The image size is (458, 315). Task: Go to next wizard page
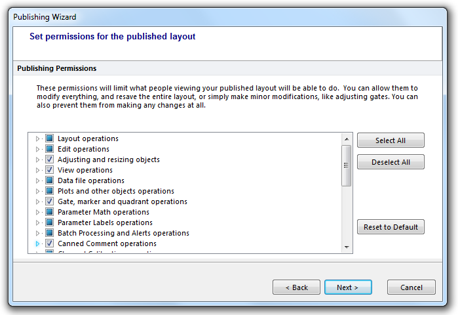point(348,287)
